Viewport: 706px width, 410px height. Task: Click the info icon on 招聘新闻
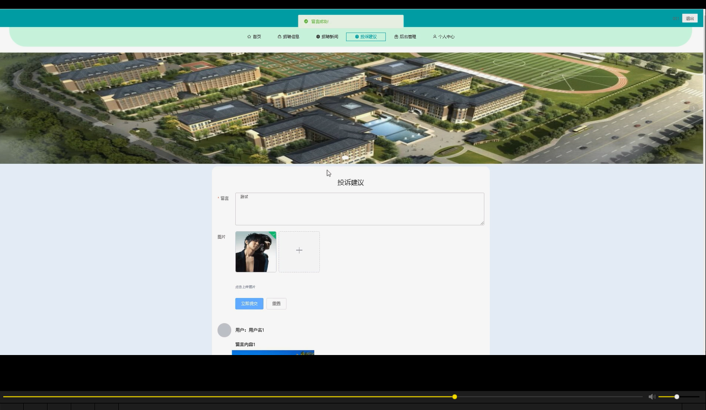318,36
